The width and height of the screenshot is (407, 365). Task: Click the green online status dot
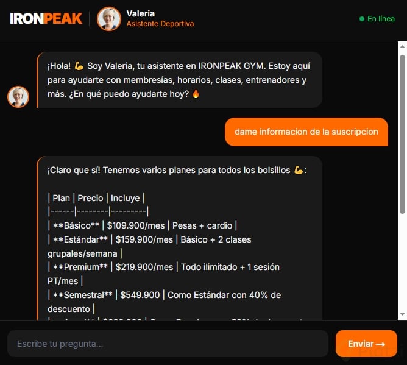pos(361,19)
